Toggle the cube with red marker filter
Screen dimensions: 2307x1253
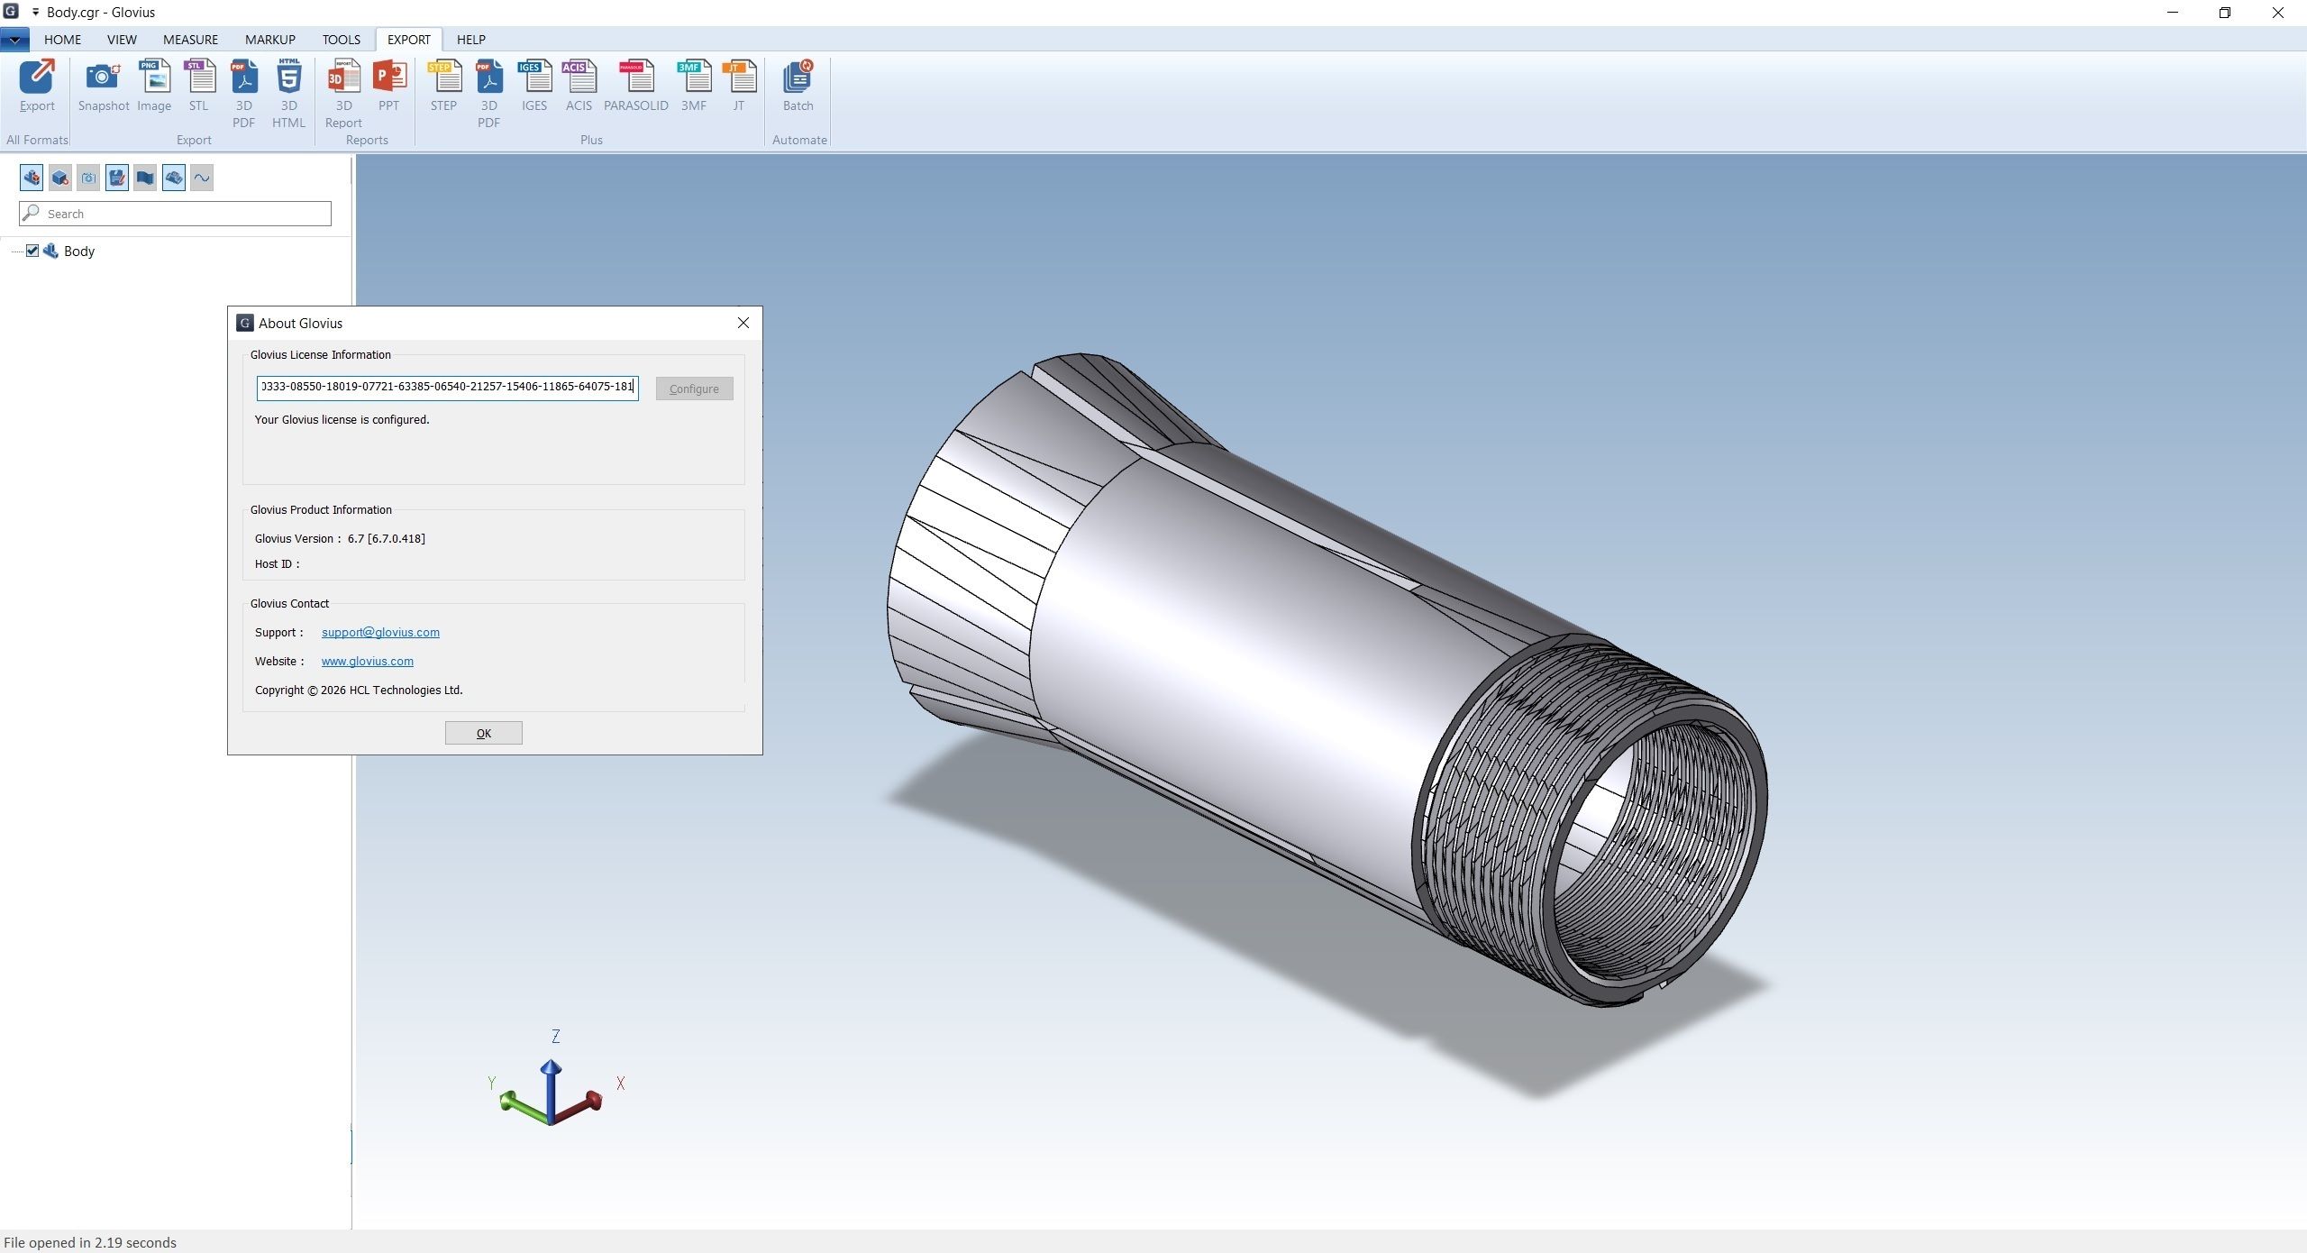pos(60,178)
